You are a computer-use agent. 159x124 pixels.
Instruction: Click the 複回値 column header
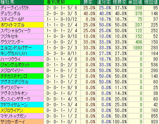[151, 2]
